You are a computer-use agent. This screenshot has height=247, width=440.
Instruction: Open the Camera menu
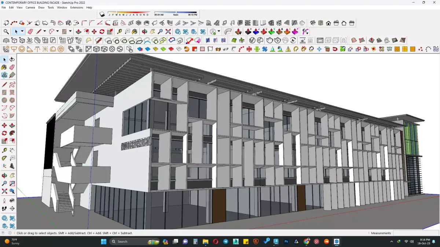[30, 7]
